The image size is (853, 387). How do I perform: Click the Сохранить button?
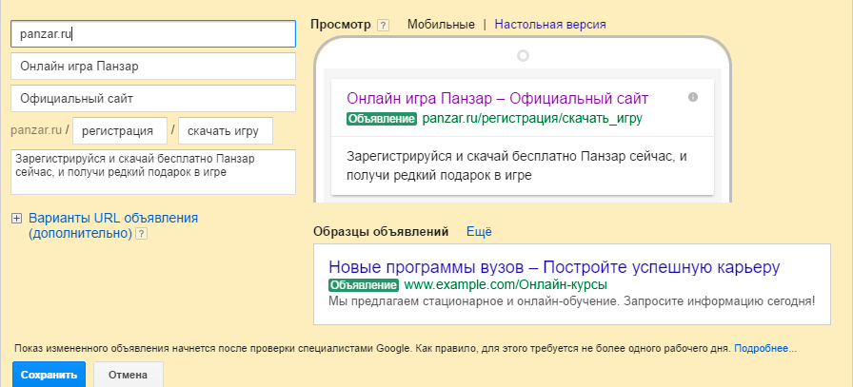click(x=49, y=375)
